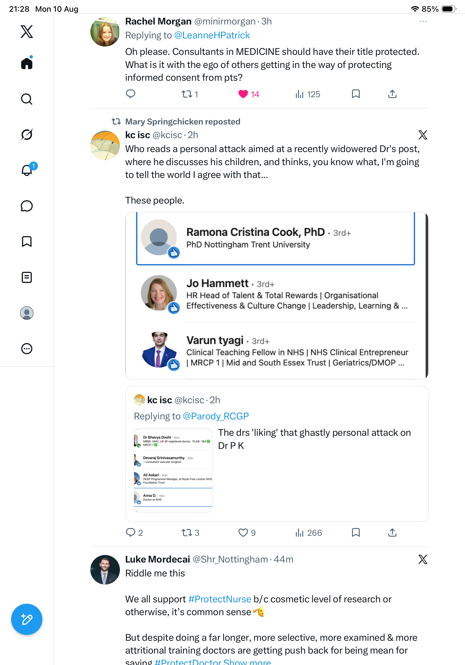Open the More options circle in sidebar

27,349
